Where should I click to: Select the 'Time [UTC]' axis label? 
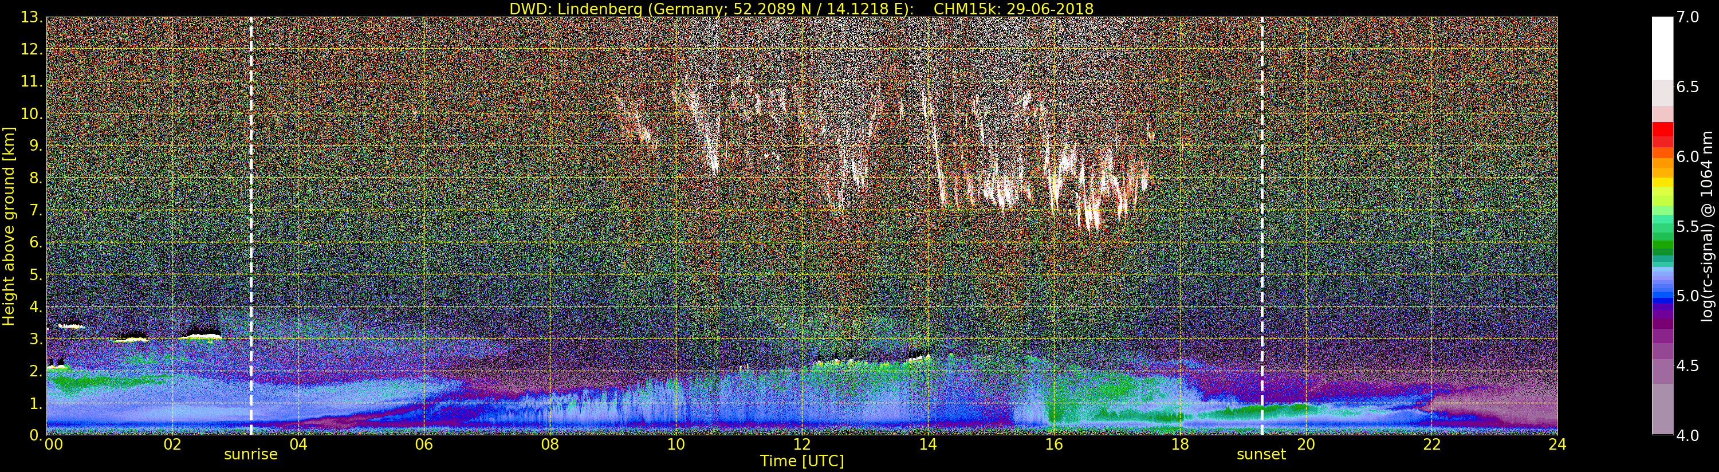(x=802, y=461)
